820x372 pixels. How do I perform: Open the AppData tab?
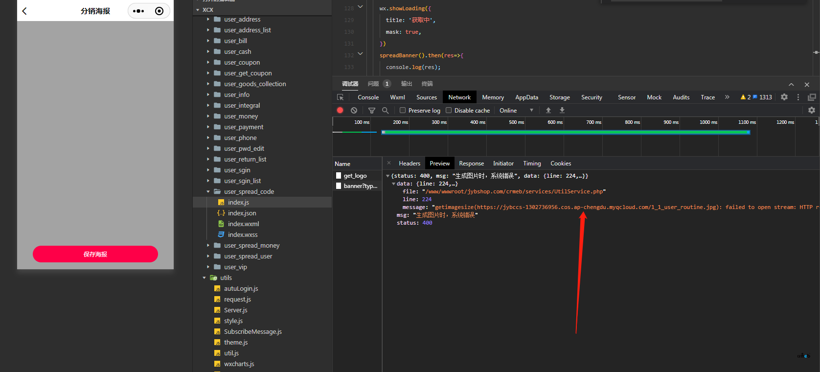tap(526, 97)
